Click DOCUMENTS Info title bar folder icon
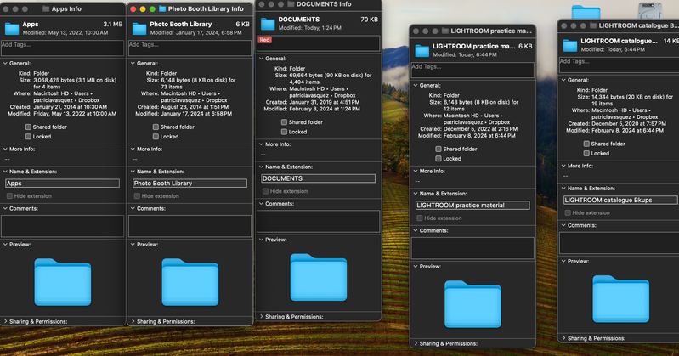Viewport: 679px width, 356px height. [291, 4]
